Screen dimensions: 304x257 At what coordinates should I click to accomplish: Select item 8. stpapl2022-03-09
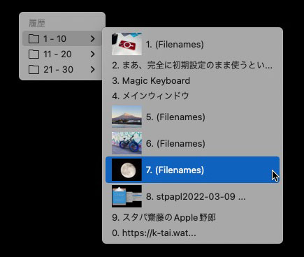[x=192, y=196]
